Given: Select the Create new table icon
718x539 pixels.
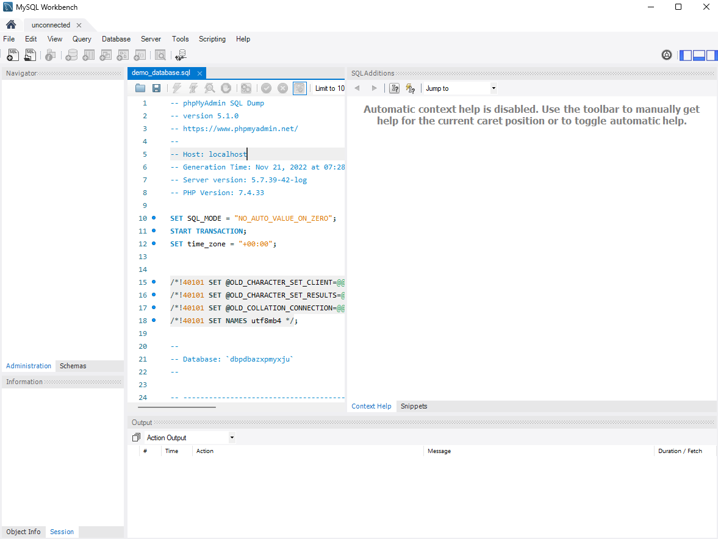Looking at the screenshot, I should point(88,55).
